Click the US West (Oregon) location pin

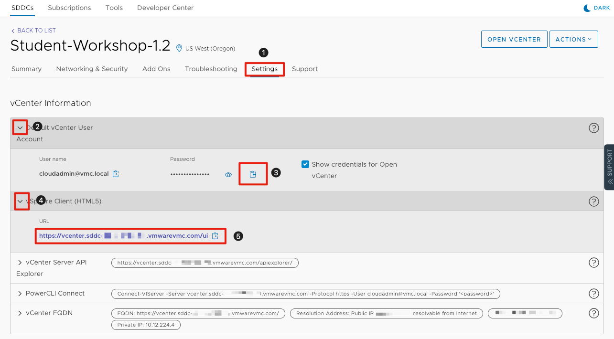(x=179, y=48)
